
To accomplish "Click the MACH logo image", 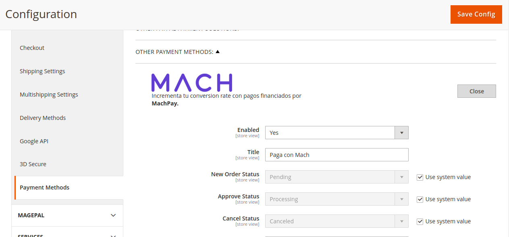I will pos(192,82).
